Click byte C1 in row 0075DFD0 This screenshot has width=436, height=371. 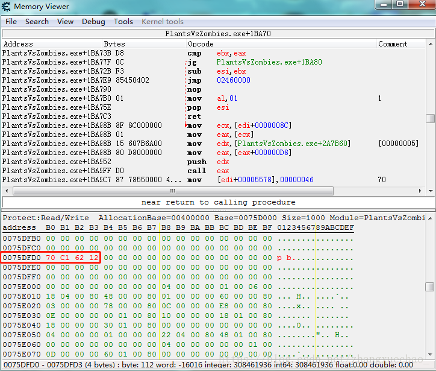[x=65, y=258]
